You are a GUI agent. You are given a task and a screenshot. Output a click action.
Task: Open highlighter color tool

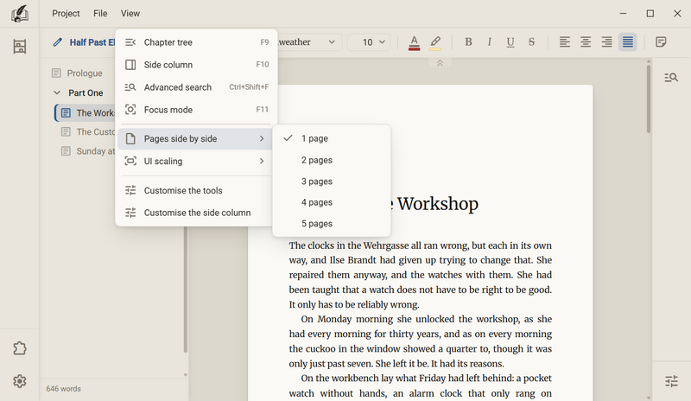pos(435,43)
